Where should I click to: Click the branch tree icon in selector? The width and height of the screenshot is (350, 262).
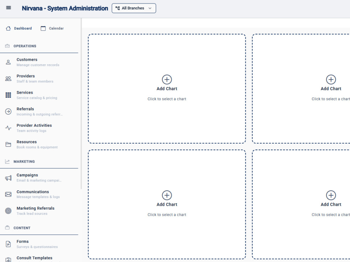[x=118, y=8]
